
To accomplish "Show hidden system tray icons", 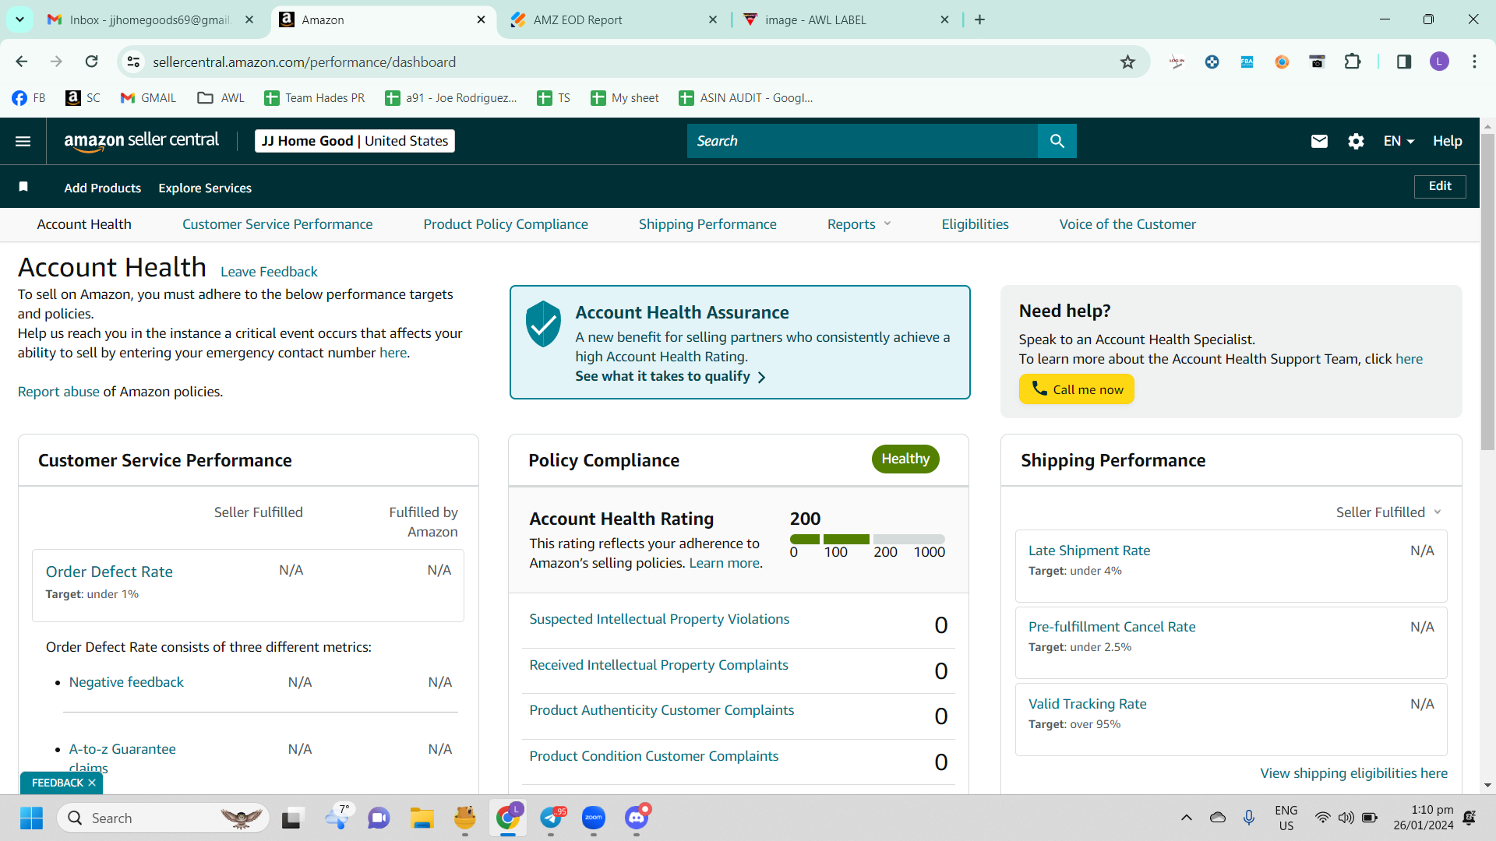I will click(x=1186, y=818).
